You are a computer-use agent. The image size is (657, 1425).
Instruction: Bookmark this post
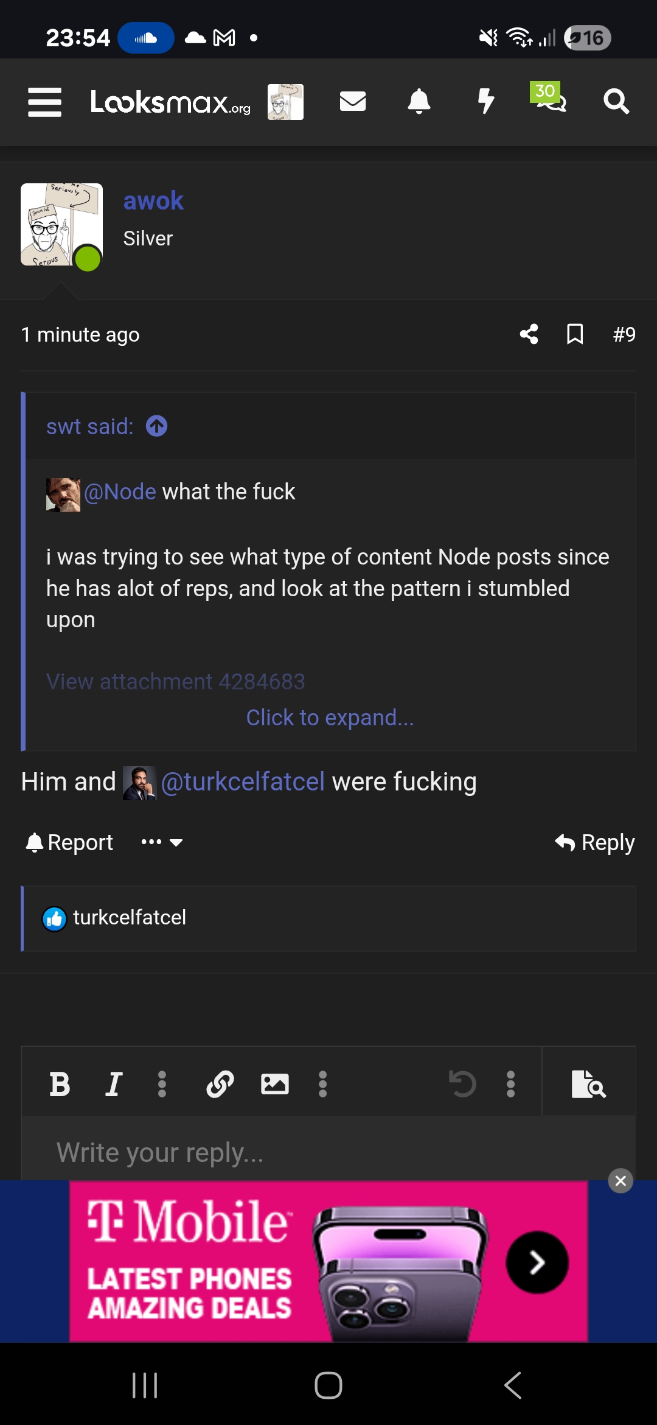575,334
